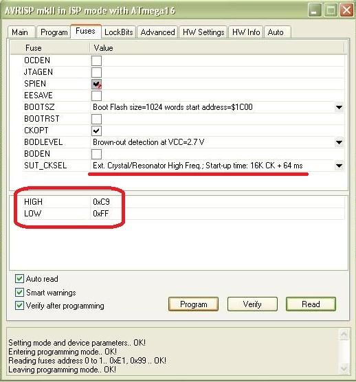
Task: Uncheck the CKOPT fuse checkbox
Action: (96, 131)
